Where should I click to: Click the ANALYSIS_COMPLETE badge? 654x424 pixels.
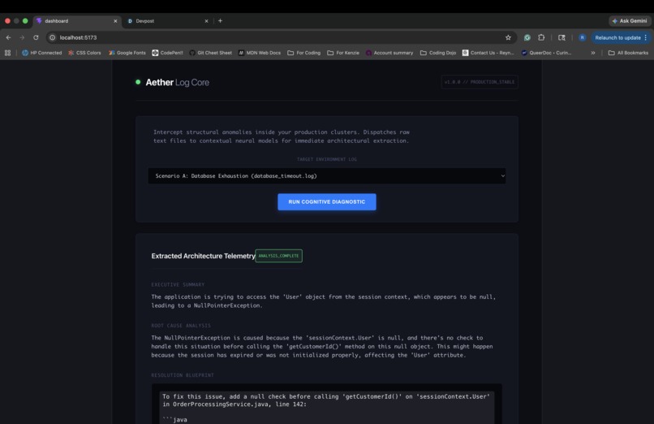tap(278, 256)
